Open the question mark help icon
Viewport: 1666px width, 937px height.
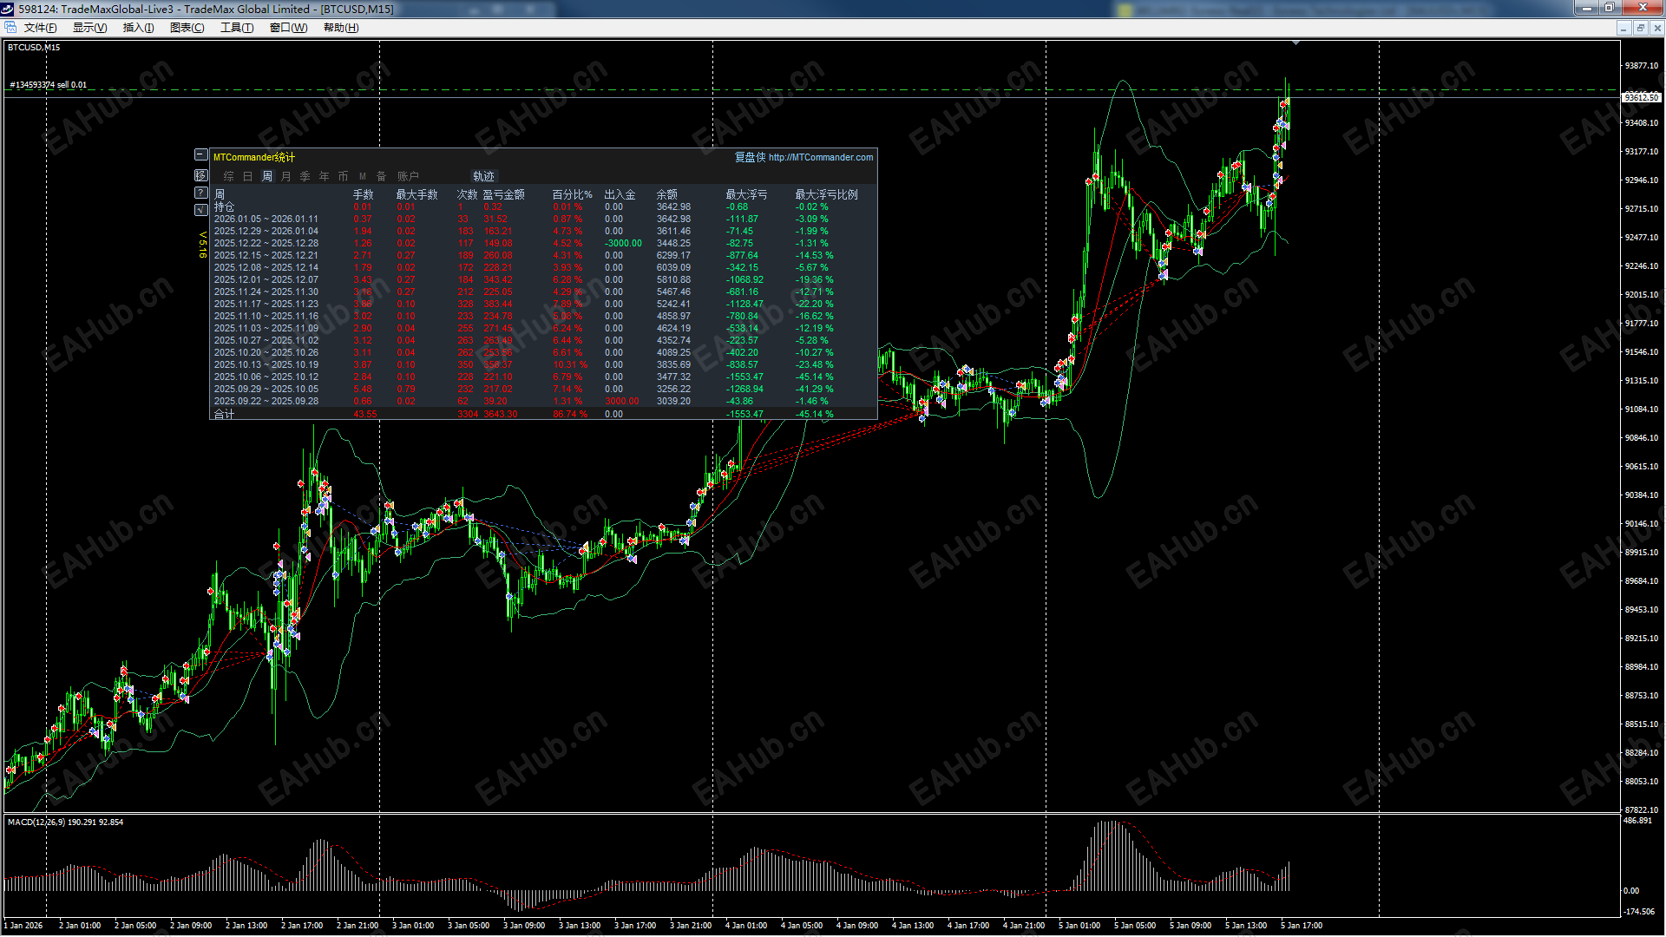click(x=200, y=193)
